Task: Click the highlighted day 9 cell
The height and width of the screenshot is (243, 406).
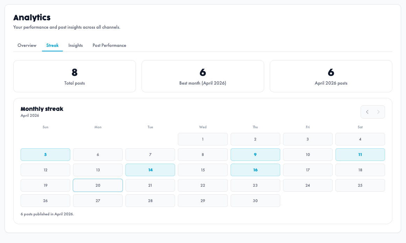Action: 255,154
